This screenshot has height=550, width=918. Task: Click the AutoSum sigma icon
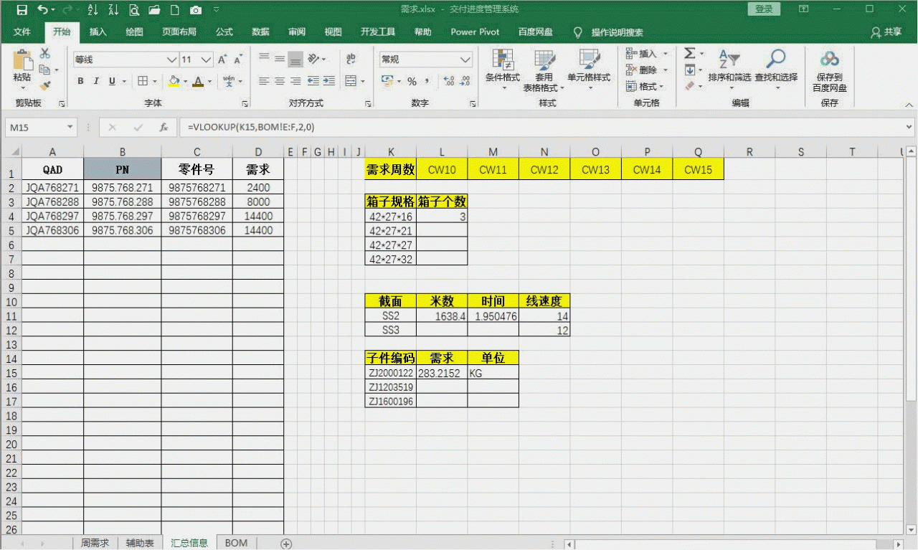pyautogui.click(x=689, y=54)
